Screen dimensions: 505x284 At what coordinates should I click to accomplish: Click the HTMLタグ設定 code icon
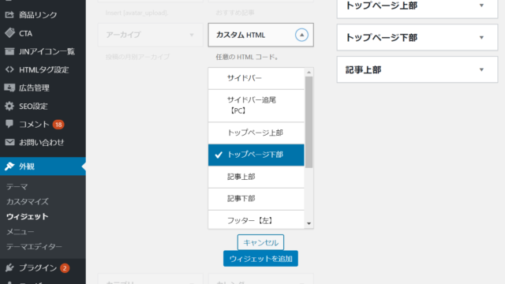pos(9,69)
